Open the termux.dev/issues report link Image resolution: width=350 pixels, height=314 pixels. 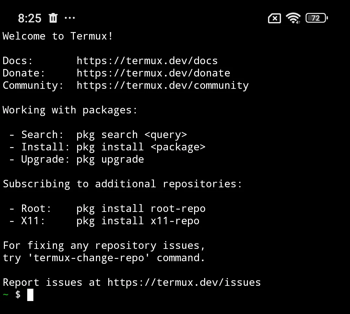[184, 282]
